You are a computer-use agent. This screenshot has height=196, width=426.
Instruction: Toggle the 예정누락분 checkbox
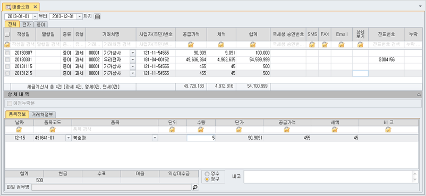(x=10, y=103)
